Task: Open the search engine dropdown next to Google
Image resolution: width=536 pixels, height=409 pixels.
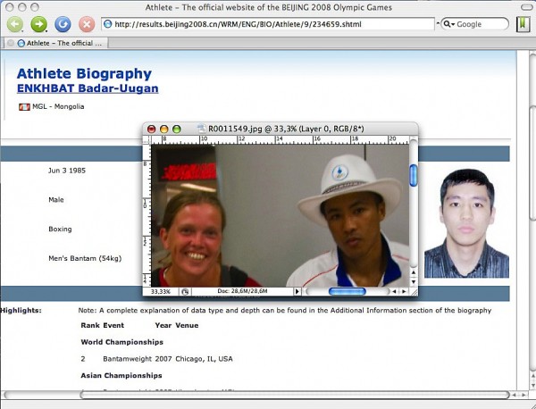Action: pos(449,24)
